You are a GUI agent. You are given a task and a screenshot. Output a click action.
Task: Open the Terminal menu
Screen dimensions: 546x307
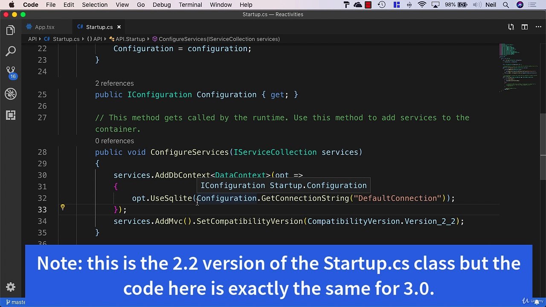click(x=190, y=5)
